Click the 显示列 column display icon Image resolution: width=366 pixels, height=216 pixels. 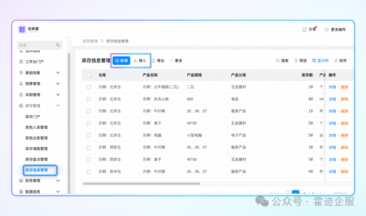pyautogui.click(x=314, y=61)
